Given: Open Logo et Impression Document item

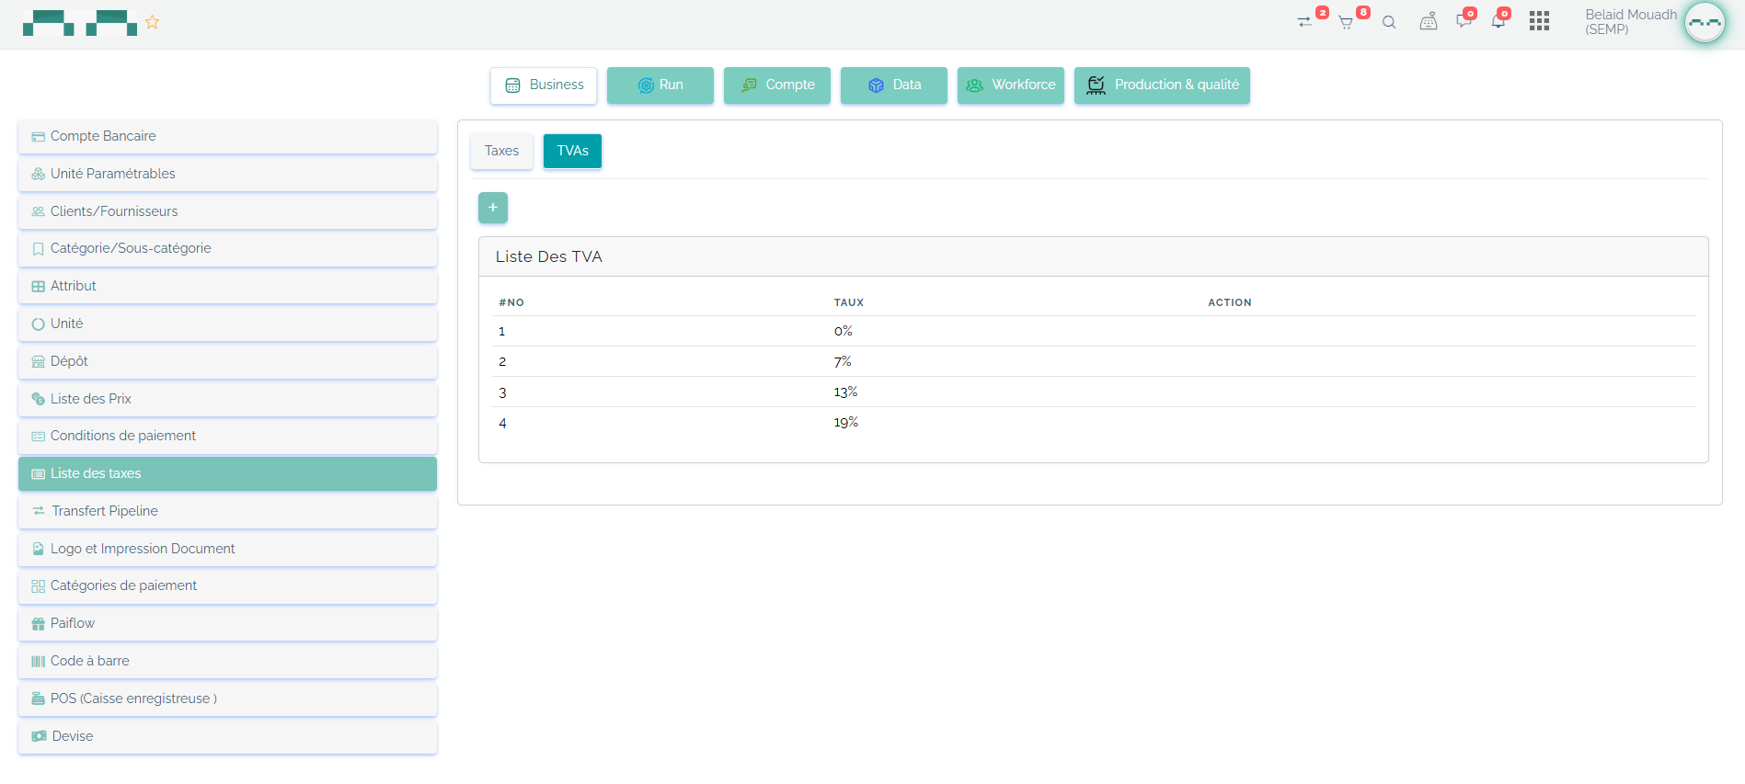Looking at the screenshot, I should pos(227,549).
